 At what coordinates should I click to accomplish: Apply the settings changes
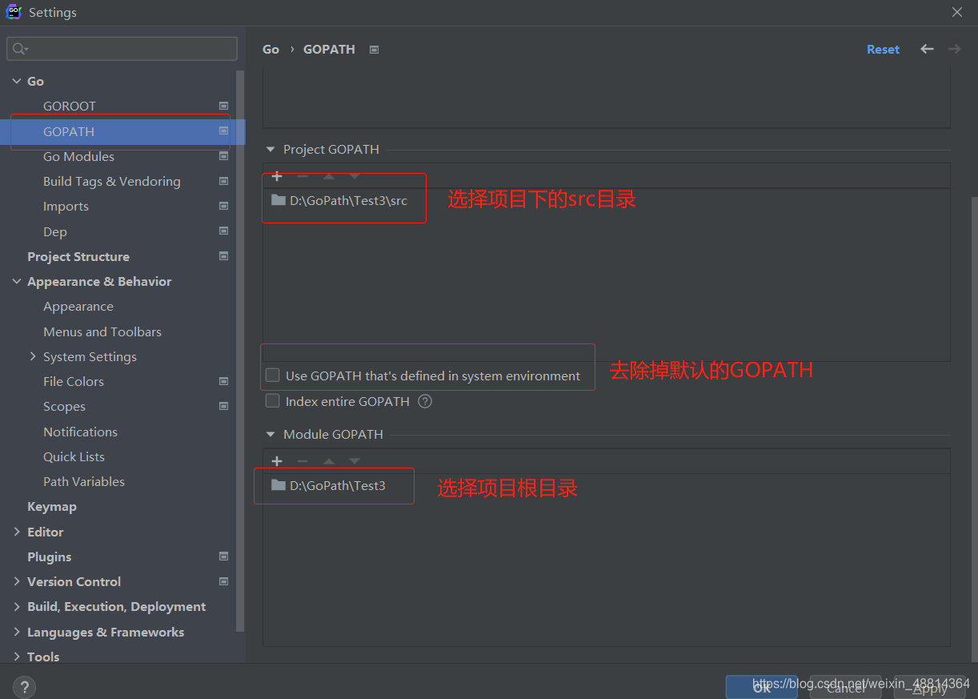(930, 687)
